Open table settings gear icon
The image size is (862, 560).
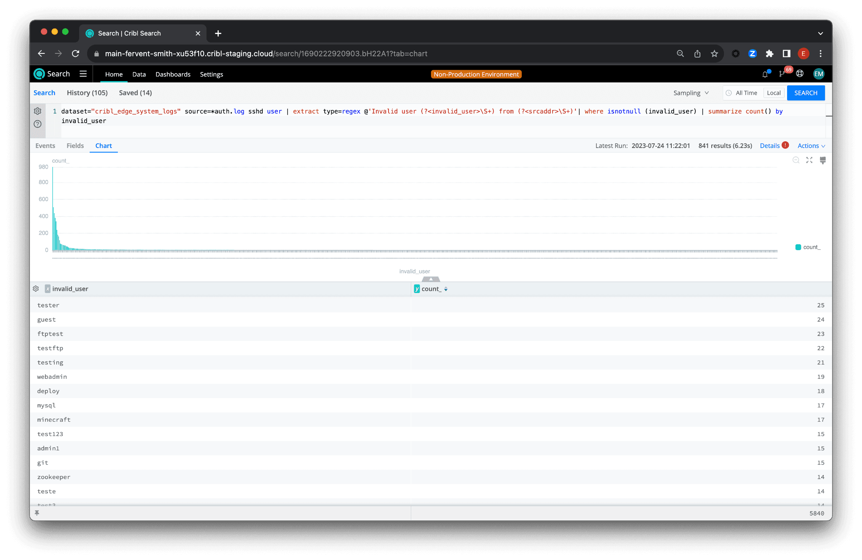tap(36, 289)
